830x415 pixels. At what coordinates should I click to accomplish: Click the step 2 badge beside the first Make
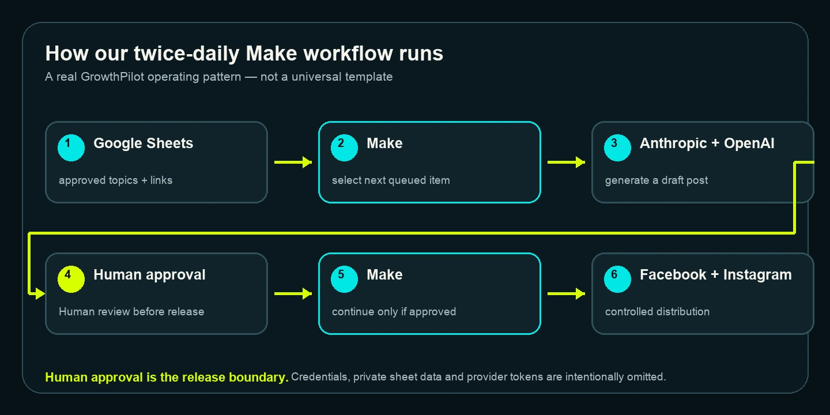point(345,148)
